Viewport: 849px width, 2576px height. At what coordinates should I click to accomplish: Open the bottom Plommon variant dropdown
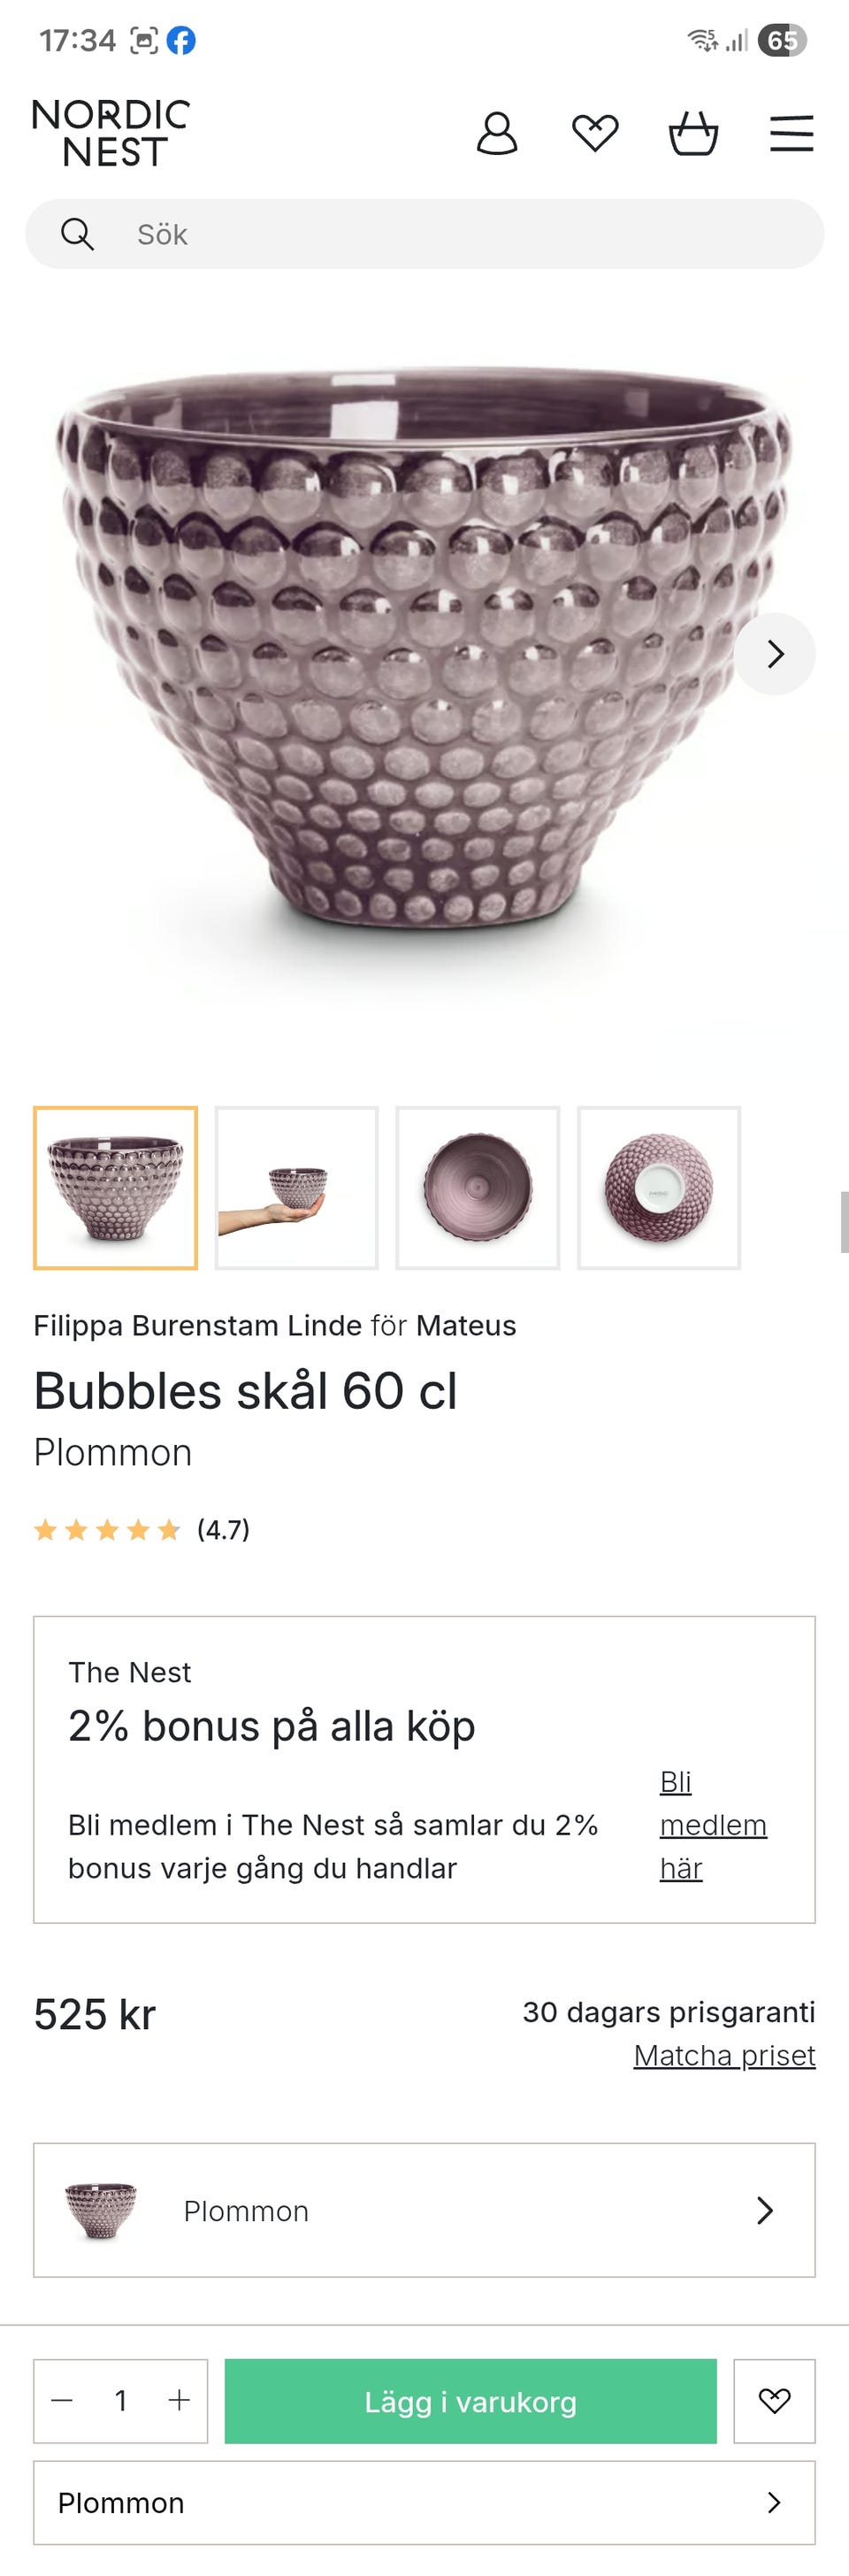coord(424,2502)
